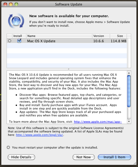Image resolution: width=138 pixels, height=167 pixels.
Task: Sort the list by Size column
Action: (x=118, y=36)
